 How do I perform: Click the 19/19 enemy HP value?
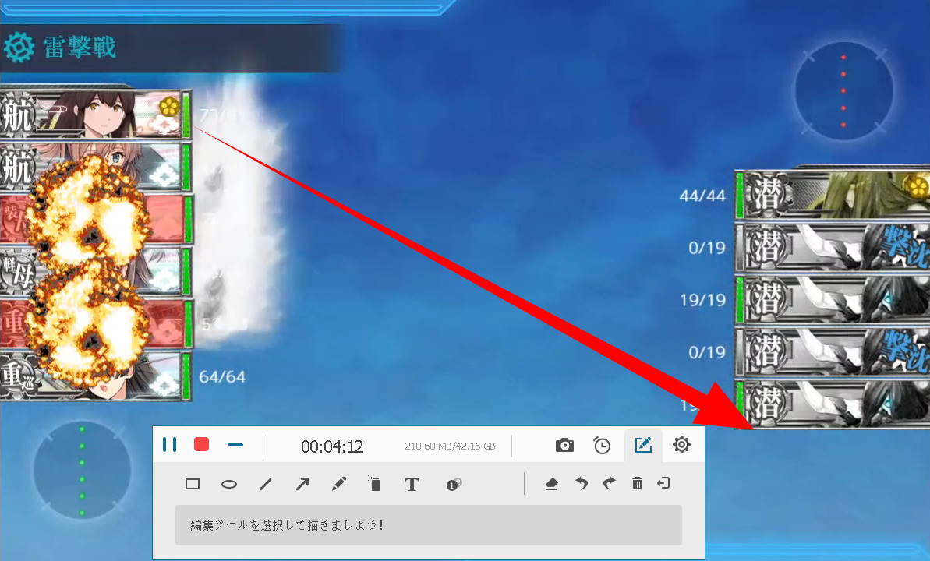click(703, 300)
